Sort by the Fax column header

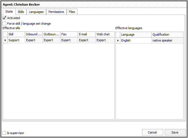click(x=69, y=34)
